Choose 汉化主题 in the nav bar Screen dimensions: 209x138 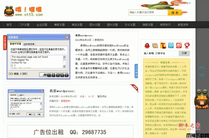tap(130, 25)
